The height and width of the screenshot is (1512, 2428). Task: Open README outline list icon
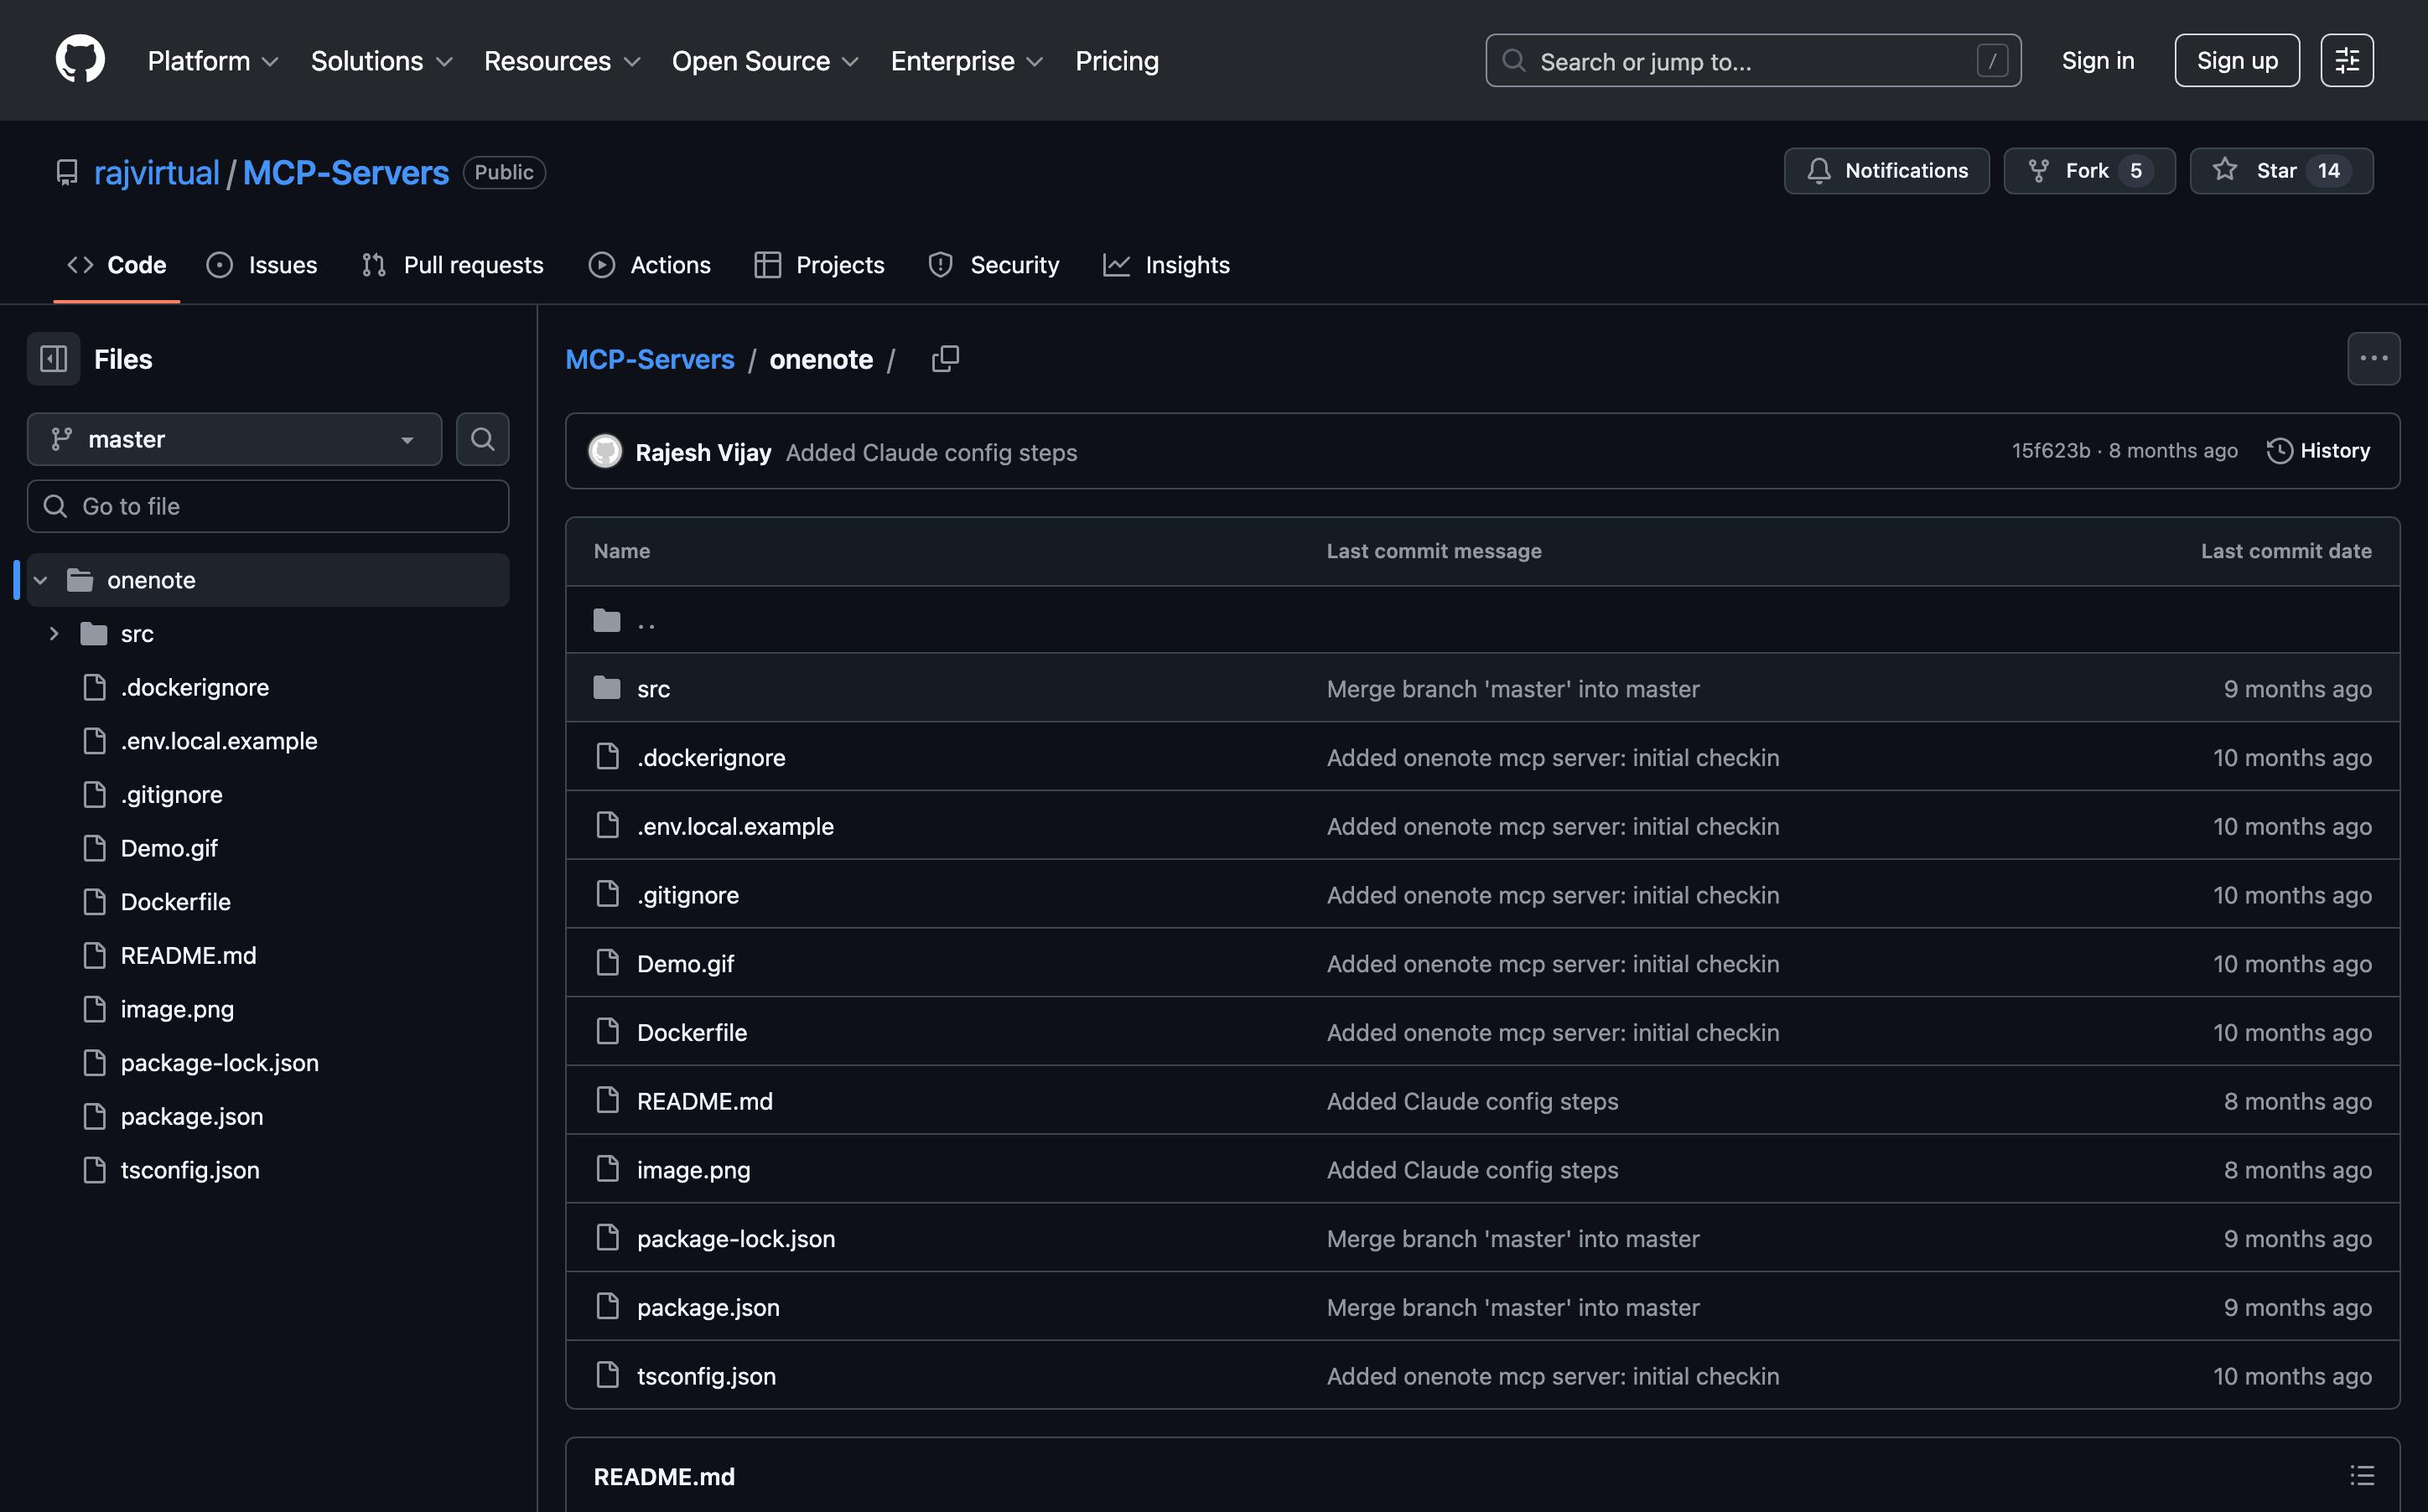(x=2361, y=1476)
